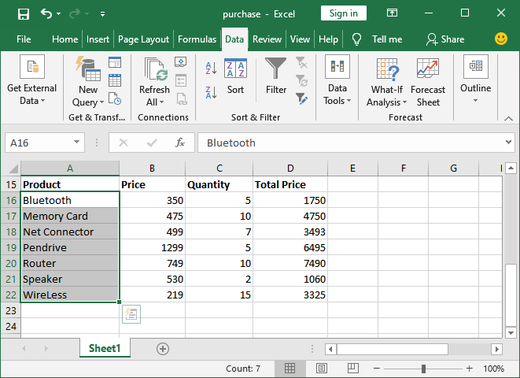
Task: Undo the last action
Action: point(46,13)
